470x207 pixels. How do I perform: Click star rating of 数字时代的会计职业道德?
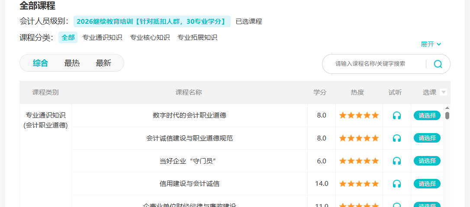(x=359, y=115)
